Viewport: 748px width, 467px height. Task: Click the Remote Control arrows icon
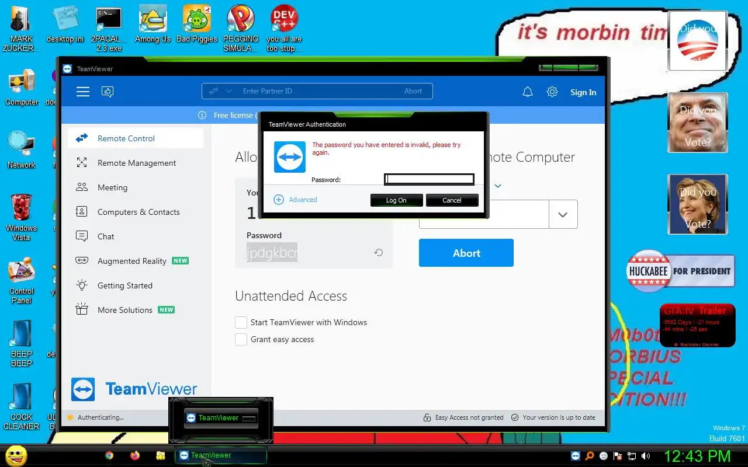click(x=82, y=138)
